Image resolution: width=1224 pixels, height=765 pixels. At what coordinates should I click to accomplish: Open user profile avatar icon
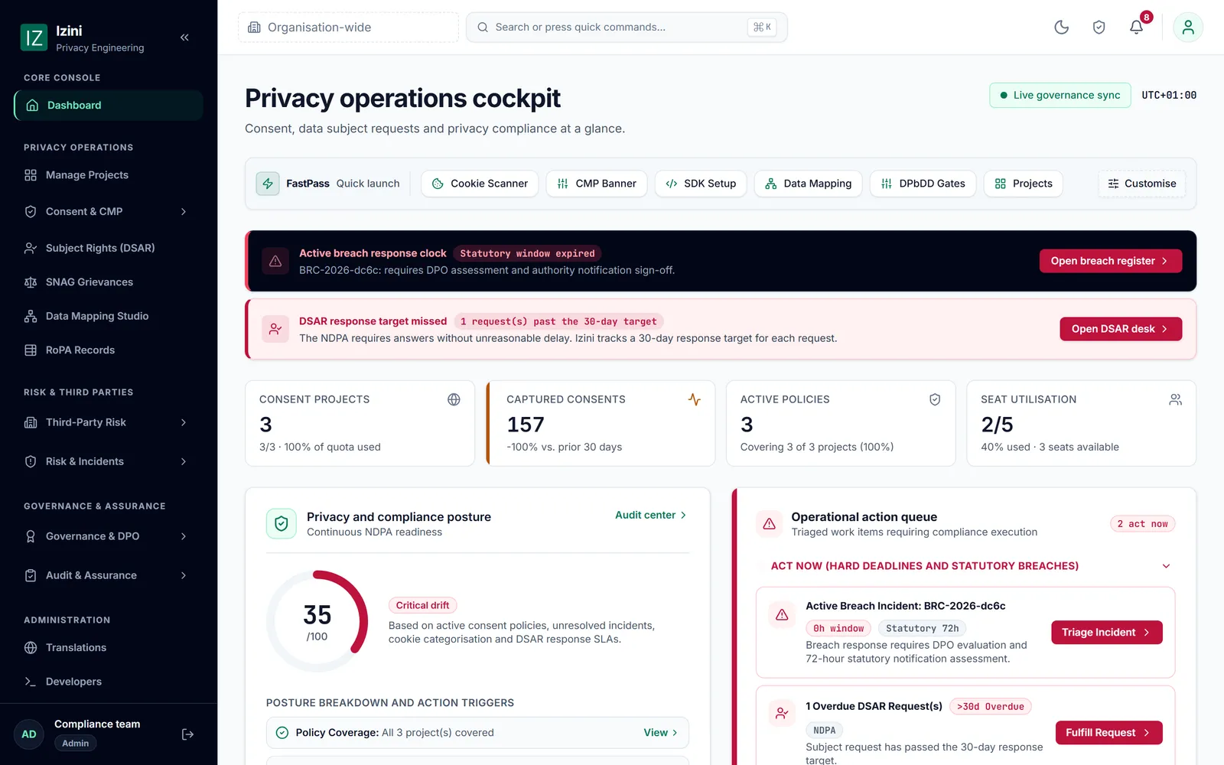click(1188, 28)
